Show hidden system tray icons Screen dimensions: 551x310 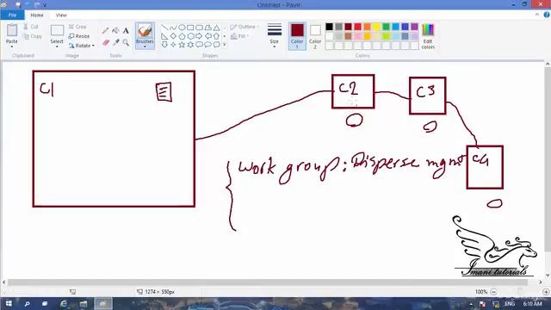click(471, 304)
